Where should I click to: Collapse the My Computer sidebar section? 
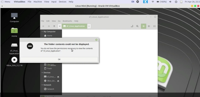[x=42, y=32]
